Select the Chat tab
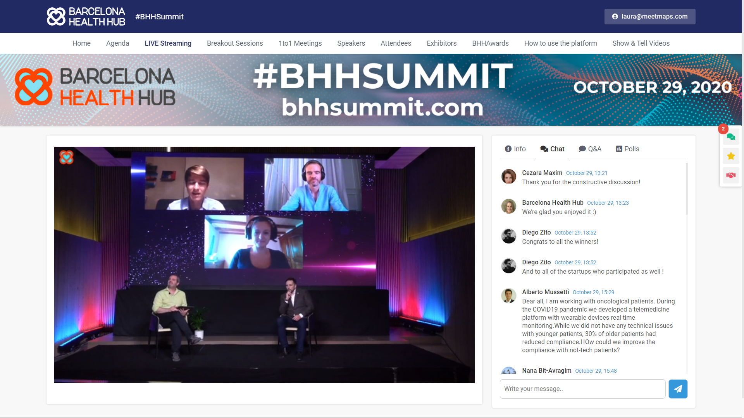Viewport: 744px width, 418px height. pyautogui.click(x=552, y=149)
